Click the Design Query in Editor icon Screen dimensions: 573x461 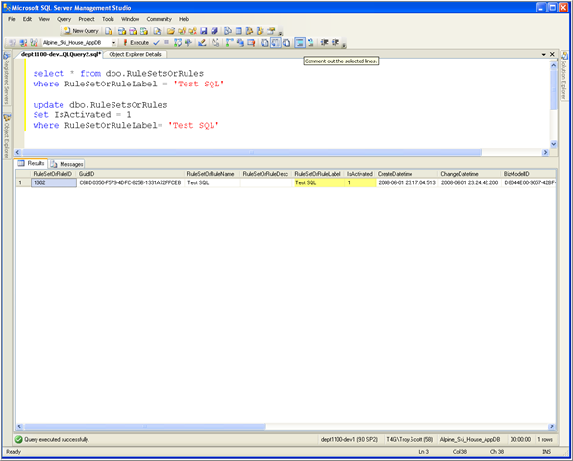click(x=202, y=43)
